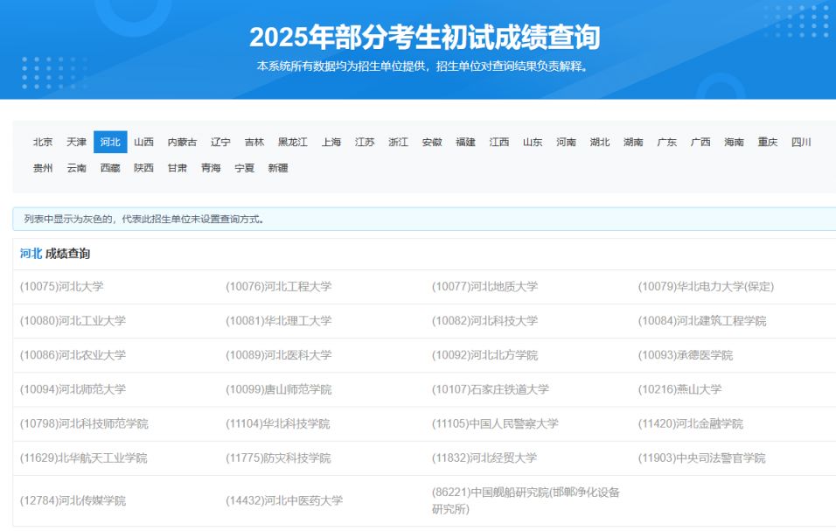
Task: Open (10080)河北工业大学 entry
Action: click(73, 321)
